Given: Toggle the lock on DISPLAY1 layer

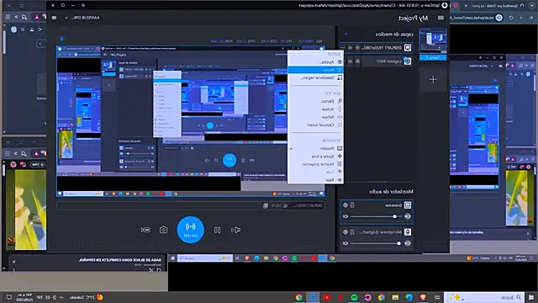Looking at the screenshot, I should click(x=357, y=48).
